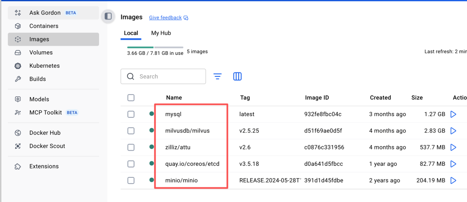This screenshot has width=467, height=202.
Task: Check the quay.io/coreos/etcd row checkbox
Action: point(131,164)
